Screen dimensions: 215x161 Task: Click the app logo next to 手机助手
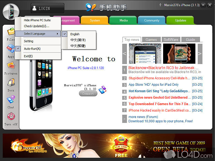[x=91, y=8]
